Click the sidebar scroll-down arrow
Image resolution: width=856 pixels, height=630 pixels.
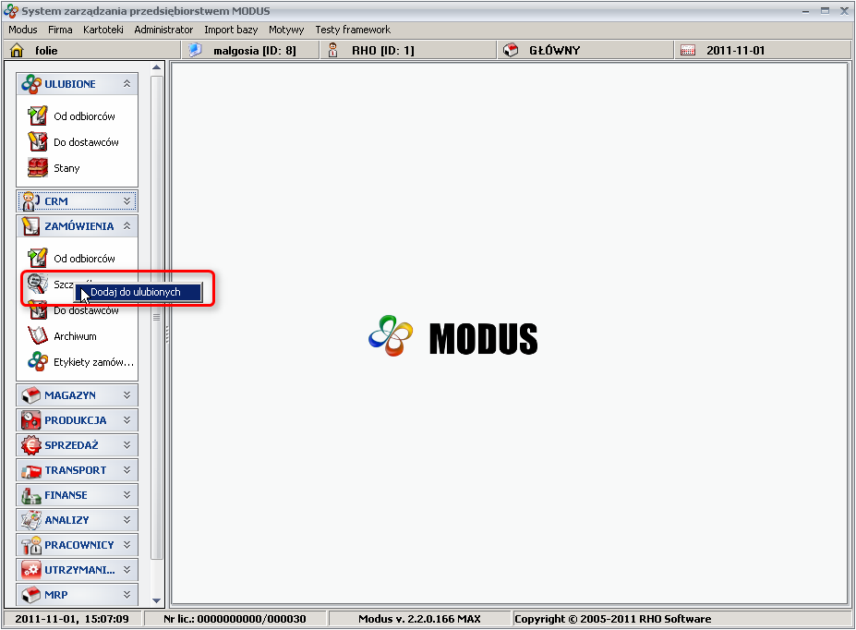[157, 600]
